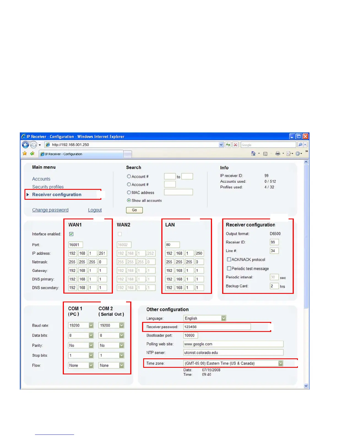Click the Receiver password field
Viewport: 337px width, 437px height.
217,327
